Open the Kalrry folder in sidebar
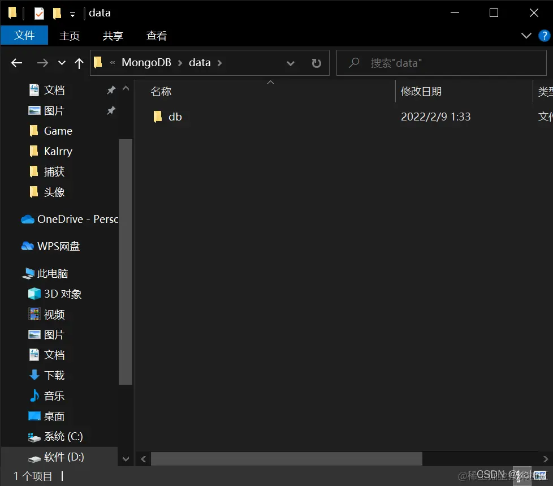Viewport: 553px width, 486px height. tap(58, 152)
